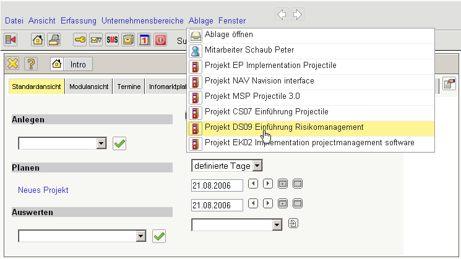Close the panel with the yellow X icon
The image size is (461, 259).
tap(13, 64)
